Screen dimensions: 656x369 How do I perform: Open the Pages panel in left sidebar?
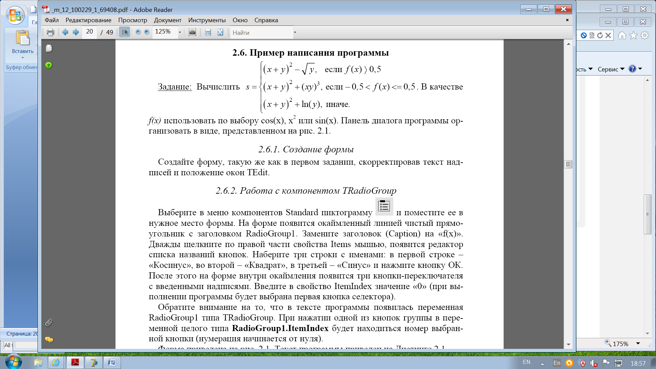point(49,48)
